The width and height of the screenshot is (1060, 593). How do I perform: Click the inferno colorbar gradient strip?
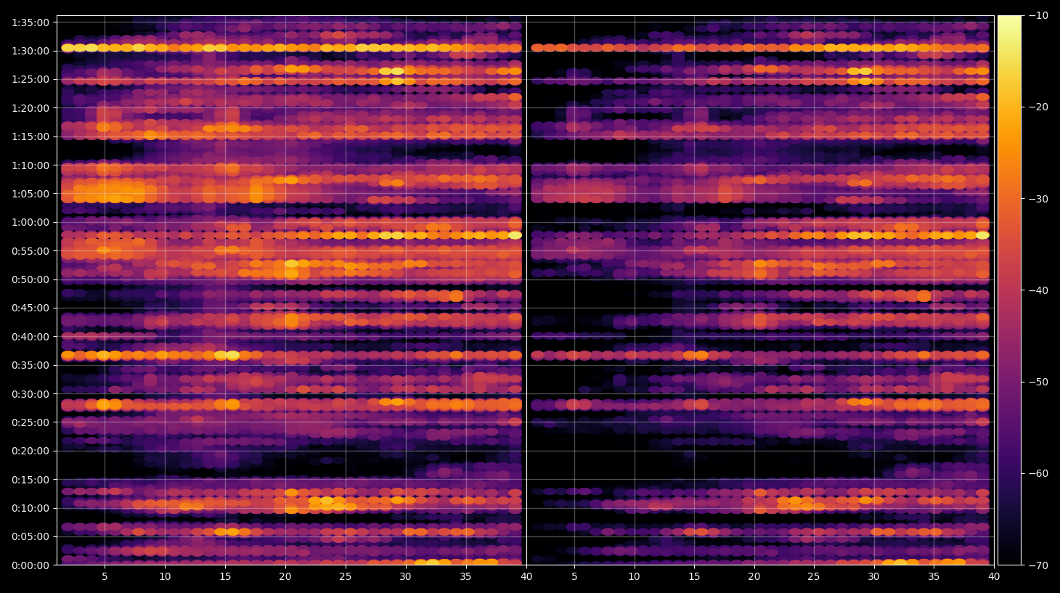[1009, 290]
